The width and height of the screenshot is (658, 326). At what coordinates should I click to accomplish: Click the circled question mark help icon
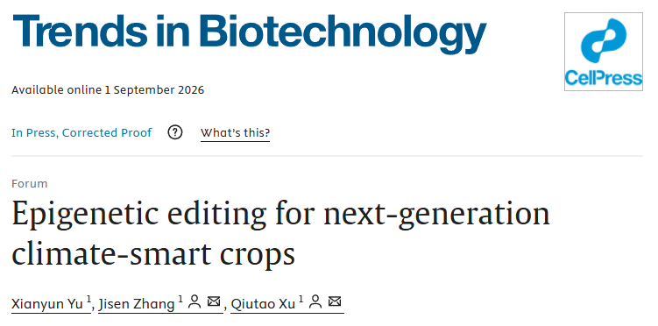point(175,133)
